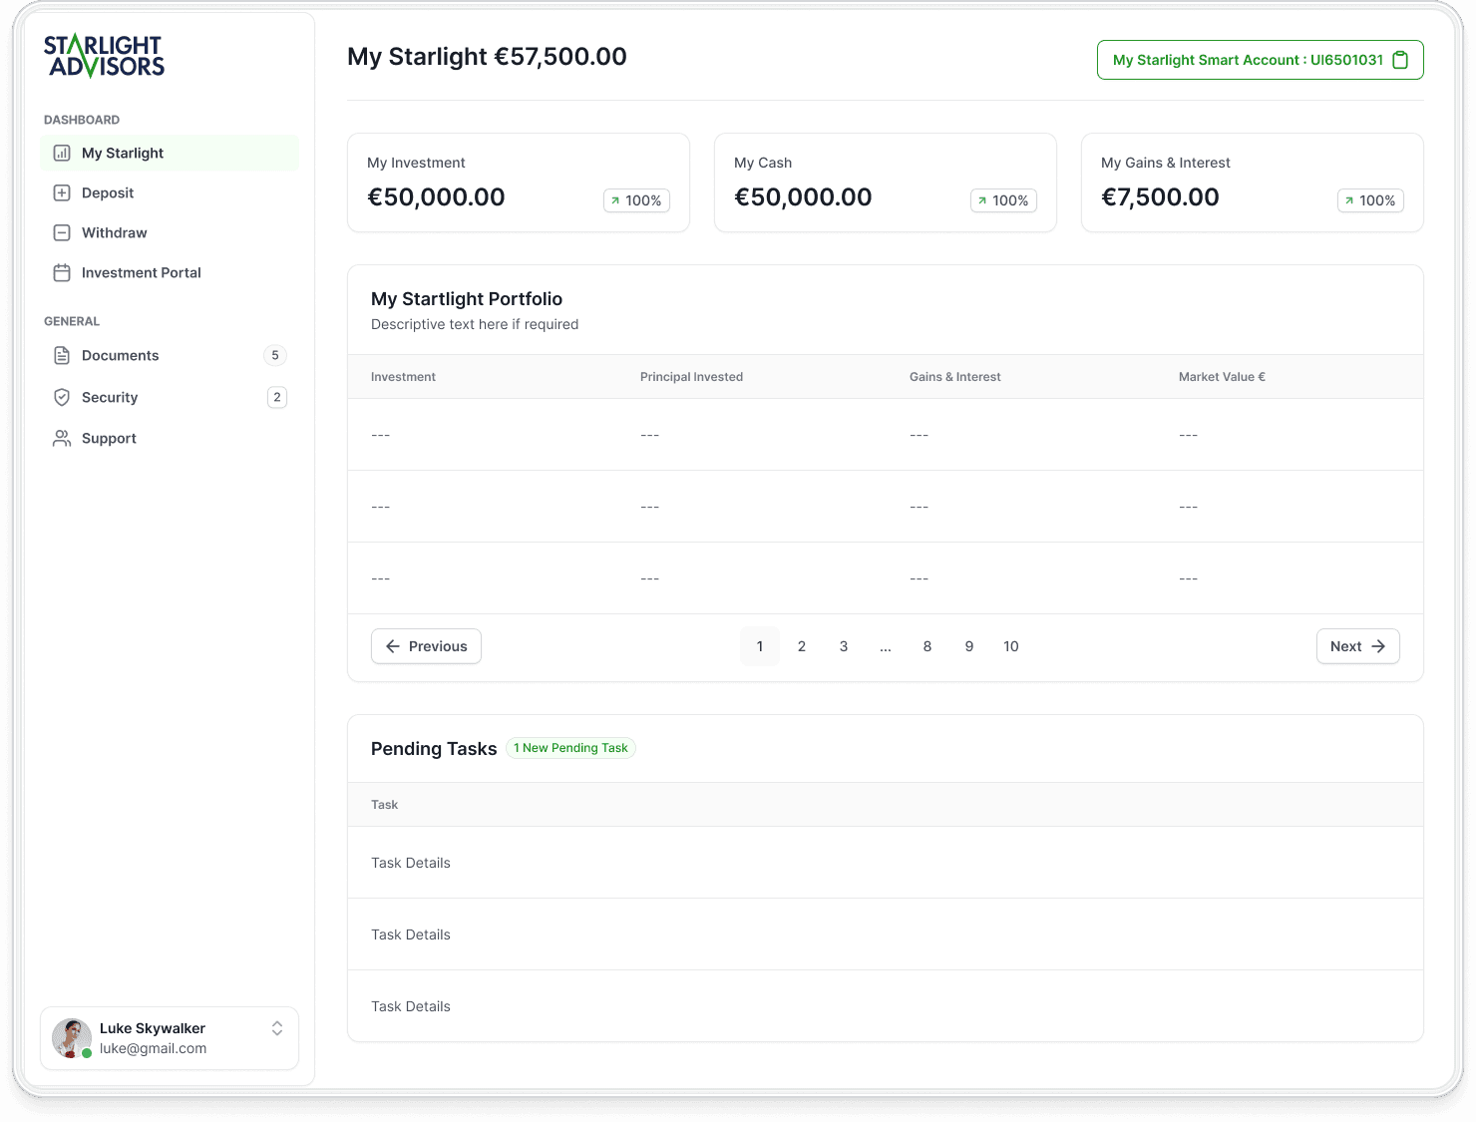Click the 100% growth badge under My Investment
Image resolution: width=1476 pixels, height=1122 pixels.
(x=636, y=200)
